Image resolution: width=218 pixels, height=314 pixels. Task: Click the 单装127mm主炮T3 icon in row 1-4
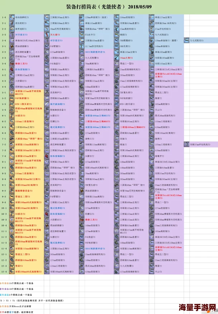(x=151, y=17)
